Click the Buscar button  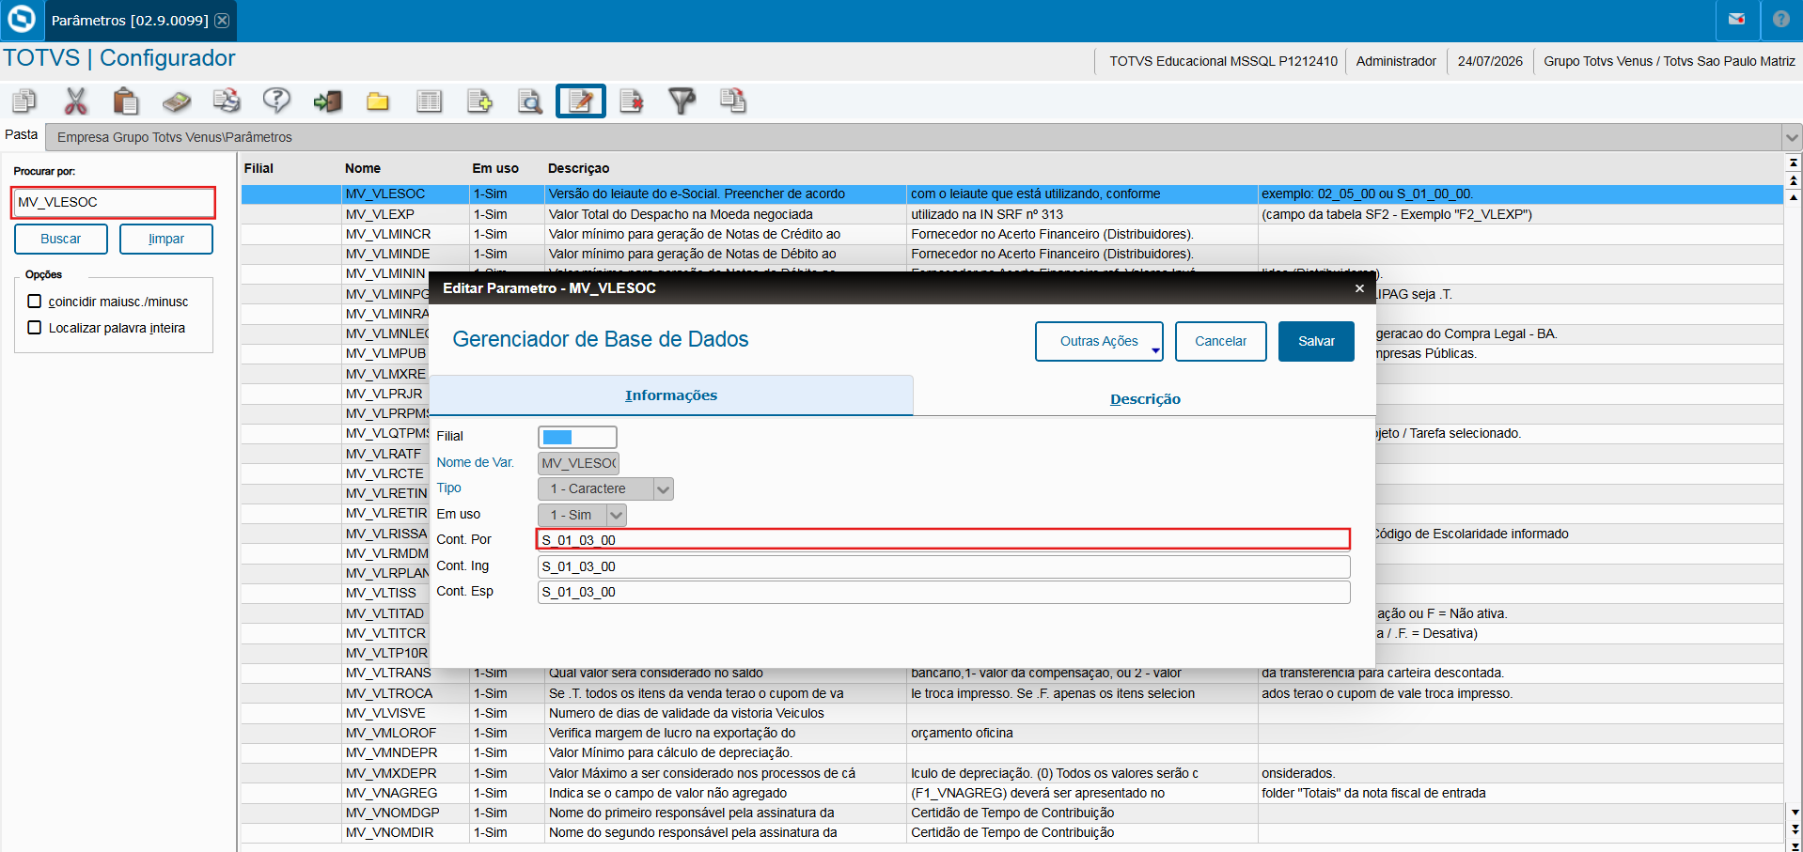tap(61, 240)
